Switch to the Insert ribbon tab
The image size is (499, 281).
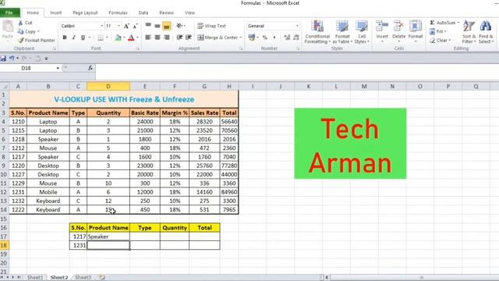click(x=55, y=12)
